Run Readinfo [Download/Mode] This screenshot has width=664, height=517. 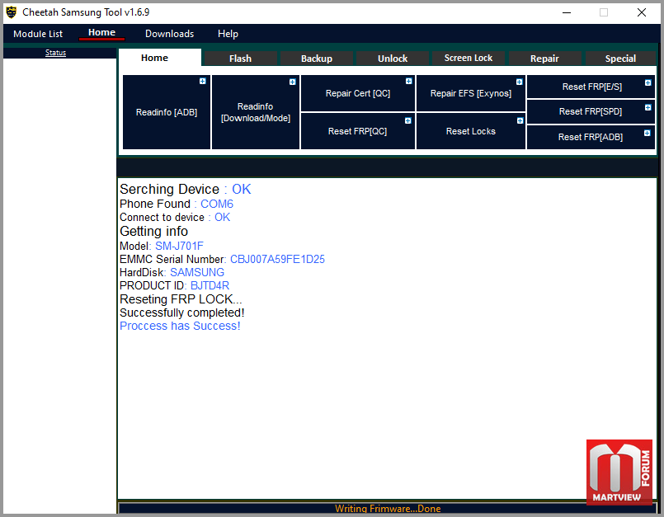tap(256, 112)
